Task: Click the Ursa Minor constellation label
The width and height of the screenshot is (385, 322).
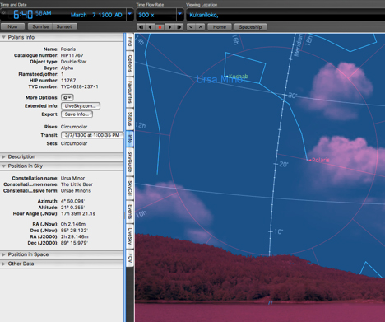Action: (x=220, y=80)
